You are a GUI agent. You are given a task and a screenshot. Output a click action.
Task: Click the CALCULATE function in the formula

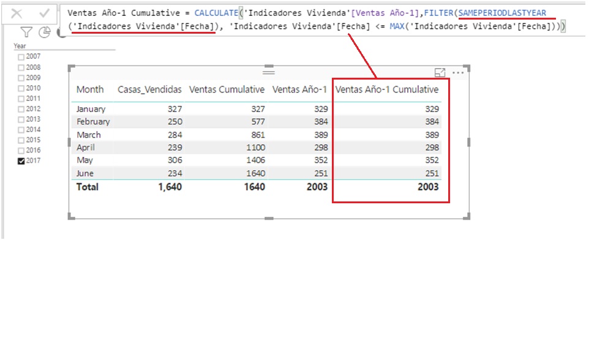(216, 13)
